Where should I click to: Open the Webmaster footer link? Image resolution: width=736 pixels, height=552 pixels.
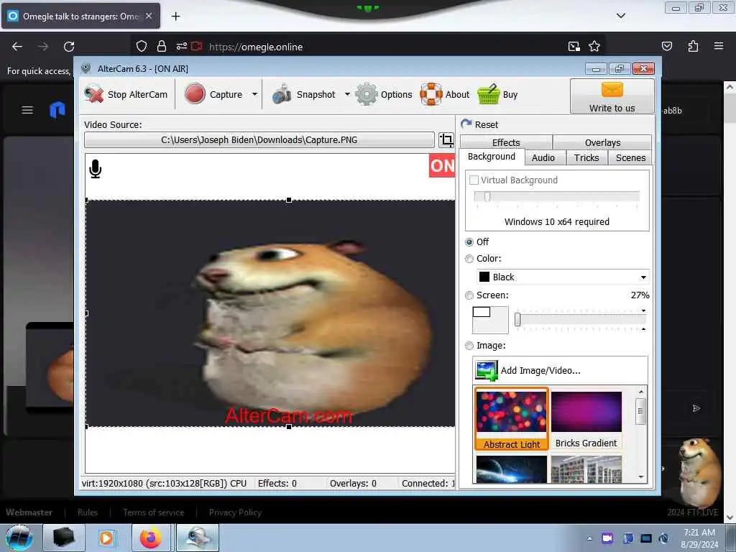click(x=29, y=512)
